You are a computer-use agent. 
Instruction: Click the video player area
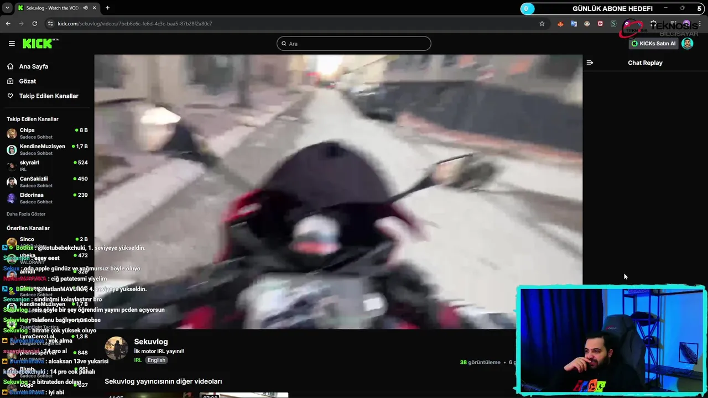tap(338, 191)
